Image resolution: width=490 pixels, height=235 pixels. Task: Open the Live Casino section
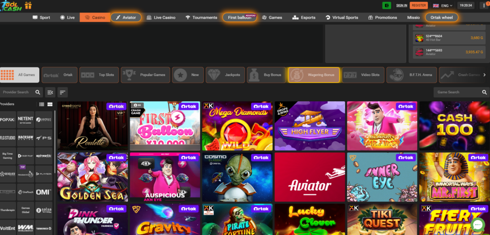click(161, 18)
